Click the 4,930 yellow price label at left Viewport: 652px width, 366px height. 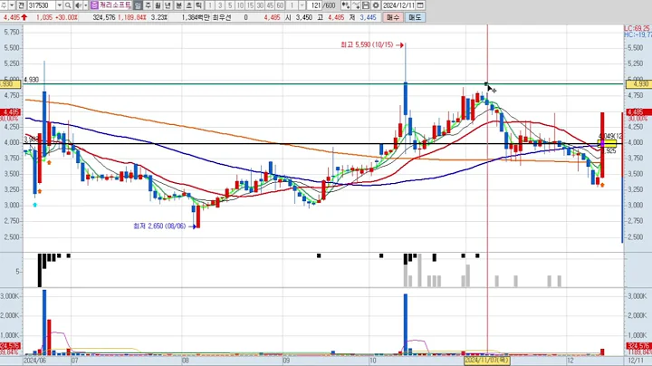[x=10, y=84]
